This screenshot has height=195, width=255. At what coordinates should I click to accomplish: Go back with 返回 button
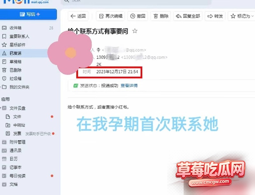pos(78,16)
